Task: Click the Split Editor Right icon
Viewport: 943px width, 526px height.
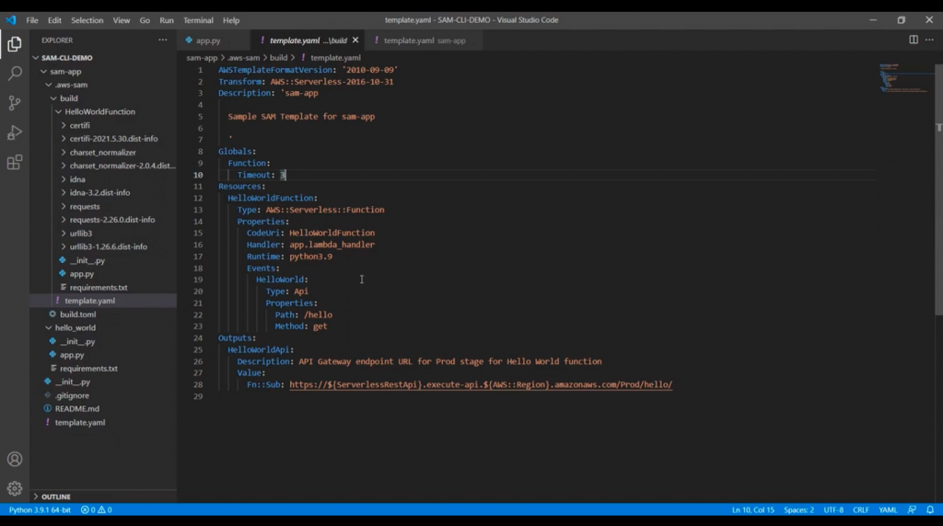Action: click(913, 40)
